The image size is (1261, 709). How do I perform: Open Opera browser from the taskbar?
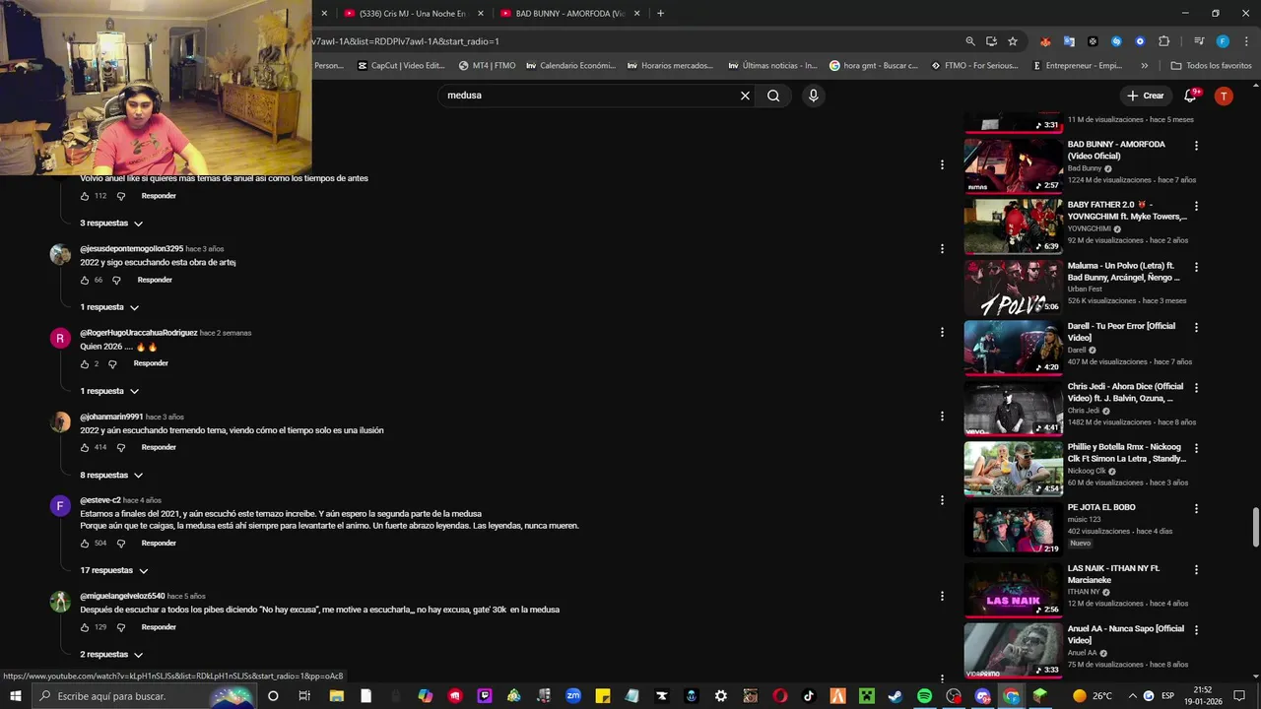point(780,696)
